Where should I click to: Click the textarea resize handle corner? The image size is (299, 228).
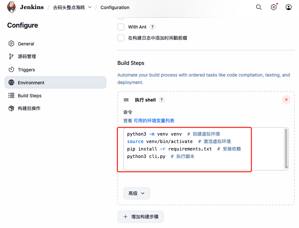click(x=286, y=167)
